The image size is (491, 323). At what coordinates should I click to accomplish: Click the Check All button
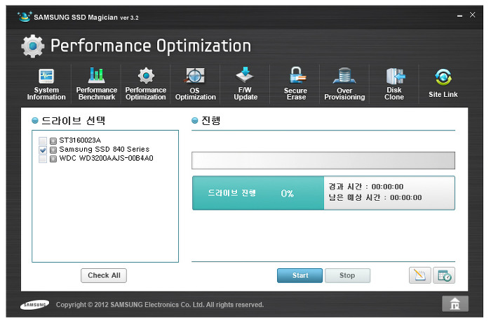coord(104,275)
